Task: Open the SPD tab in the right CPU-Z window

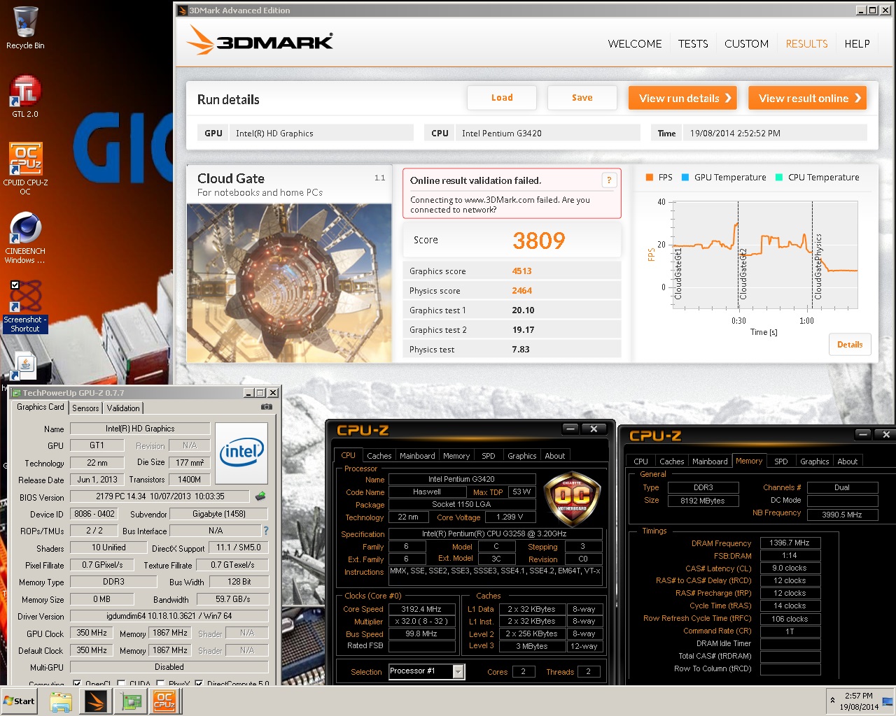Action: point(780,461)
